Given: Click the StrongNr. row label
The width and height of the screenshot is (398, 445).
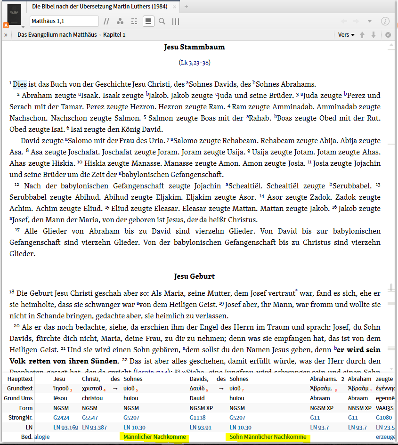Looking at the screenshot, I should click(20, 418).
